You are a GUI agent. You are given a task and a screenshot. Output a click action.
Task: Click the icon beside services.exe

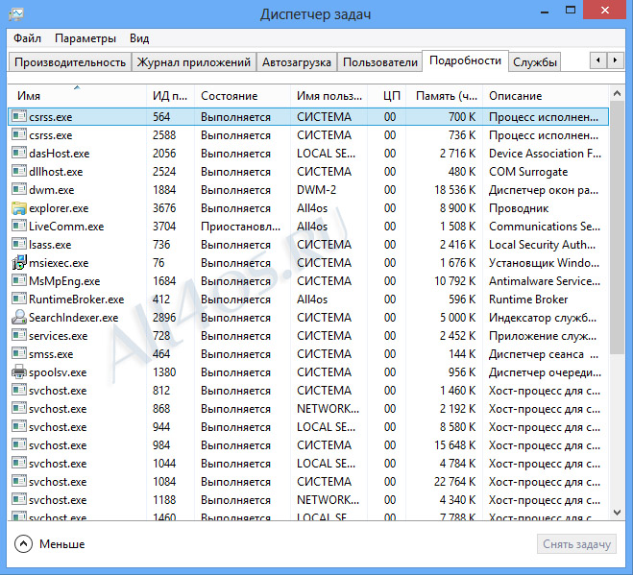click(x=19, y=335)
